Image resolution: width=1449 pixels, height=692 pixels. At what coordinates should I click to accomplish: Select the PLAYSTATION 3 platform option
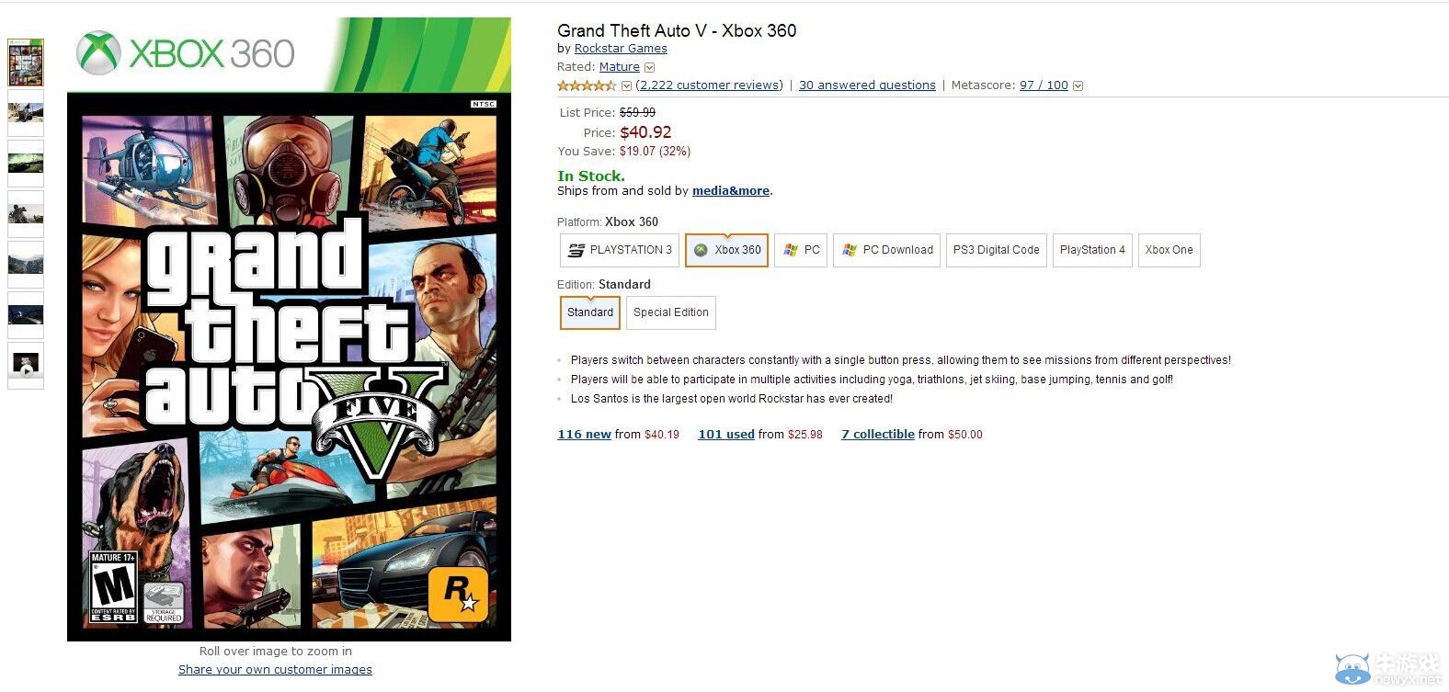(620, 250)
